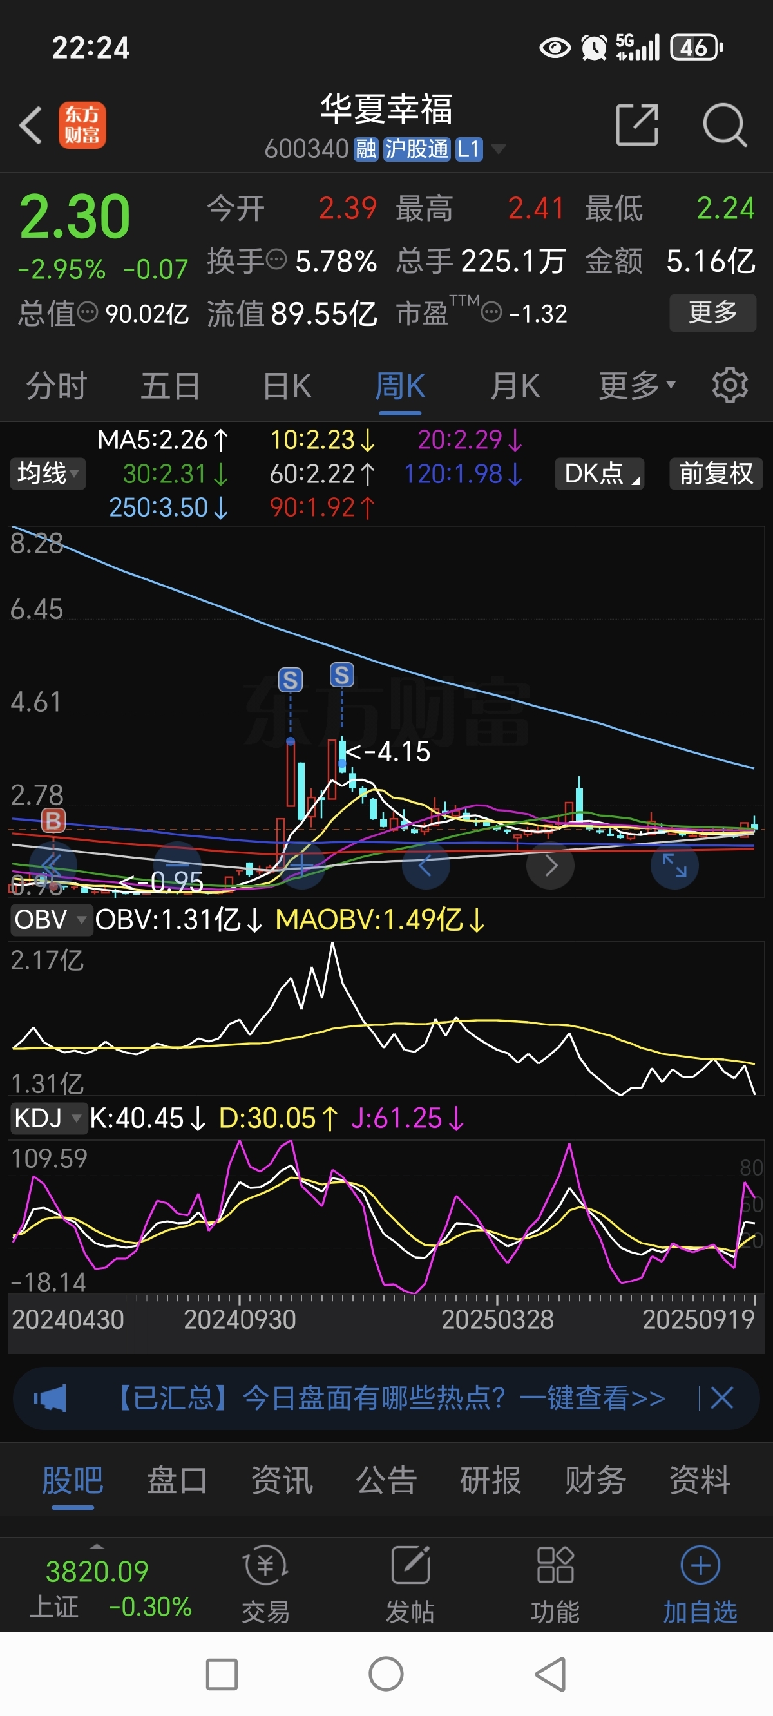Screen dimensions: 773x1716
Task: Tap info icon next to 市盈TTM
Action: click(x=491, y=312)
